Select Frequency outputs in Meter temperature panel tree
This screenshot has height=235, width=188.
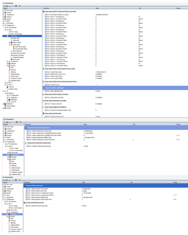point(17,172)
